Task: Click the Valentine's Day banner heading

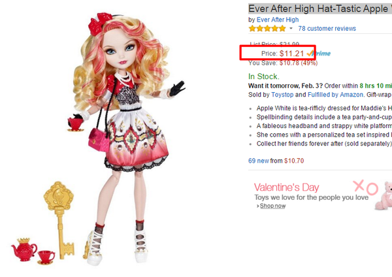Action: 287,187
